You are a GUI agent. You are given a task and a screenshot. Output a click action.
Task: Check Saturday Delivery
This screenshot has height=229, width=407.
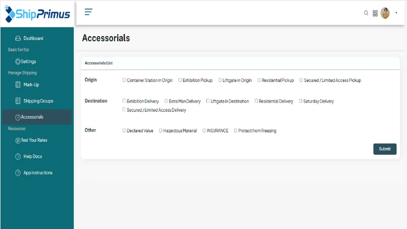300,101
